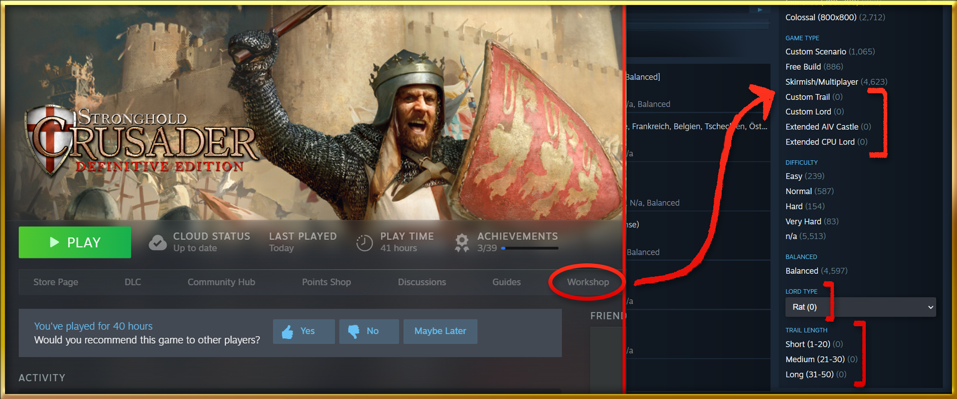Filter by Free Build game type
The image size is (957, 399).
814,67
